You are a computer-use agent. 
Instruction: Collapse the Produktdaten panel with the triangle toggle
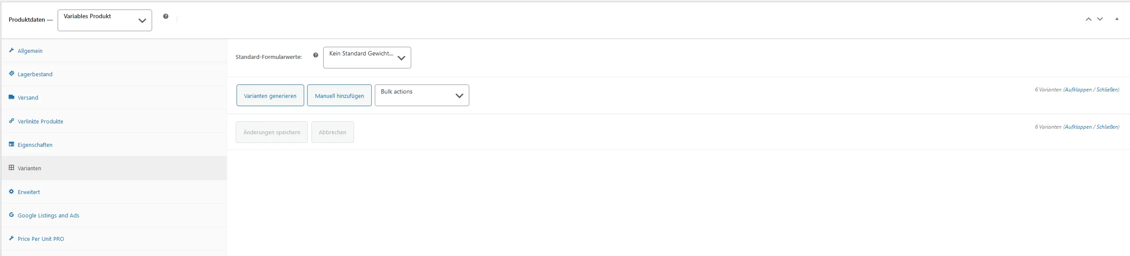(x=1117, y=19)
